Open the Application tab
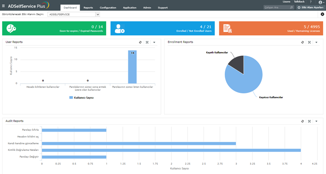The image size is (326, 174). (130, 7)
